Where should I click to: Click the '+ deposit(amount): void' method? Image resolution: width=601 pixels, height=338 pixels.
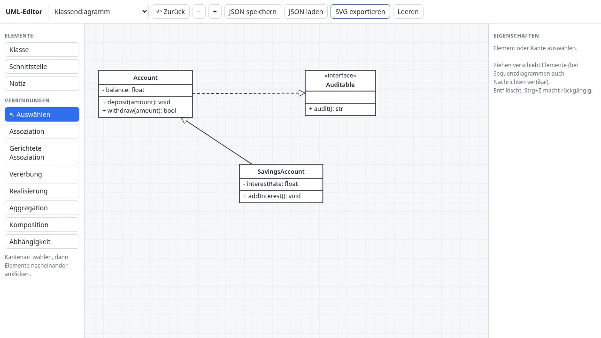pyautogui.click(x=136, y=102)
